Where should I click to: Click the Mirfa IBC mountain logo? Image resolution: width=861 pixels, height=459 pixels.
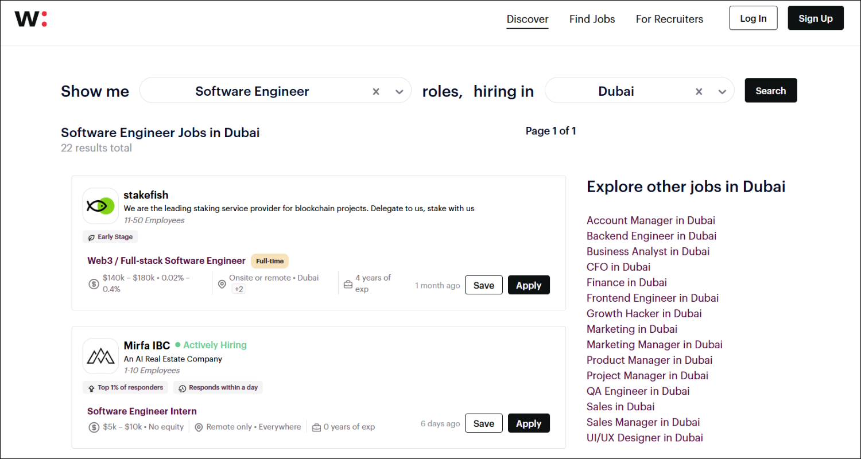[100, 356]
